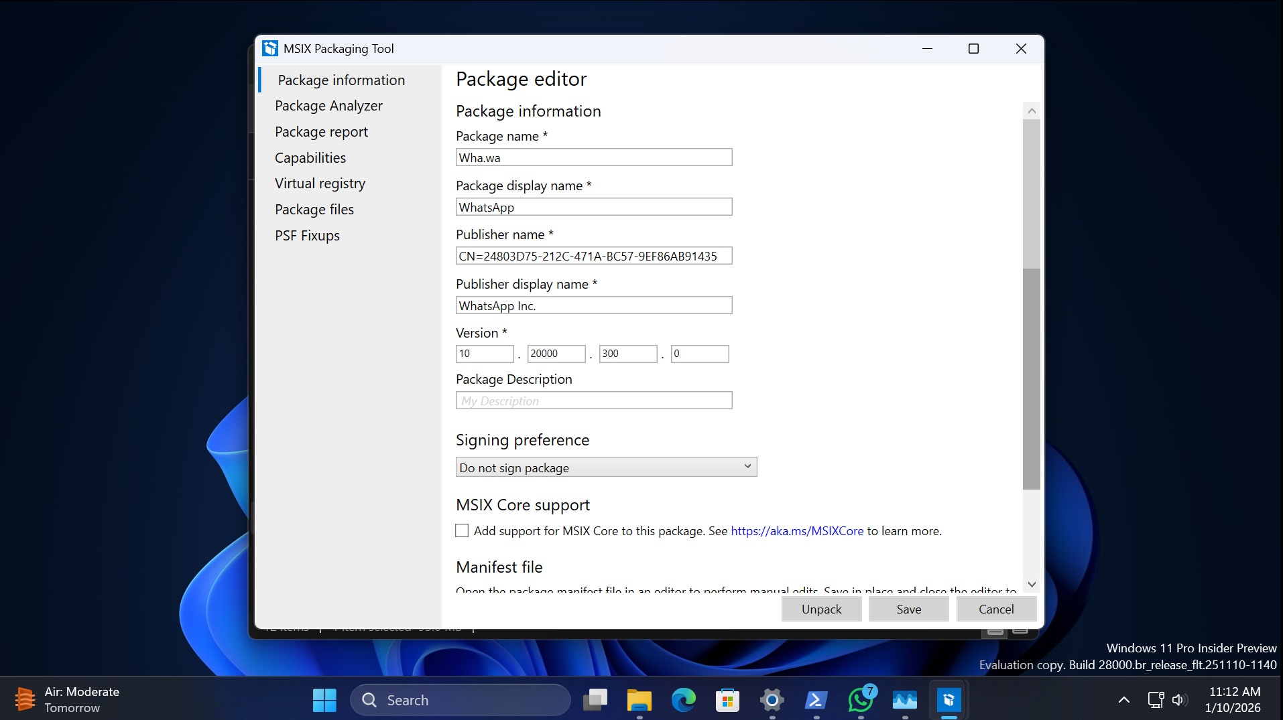Image resolution: width=1283 pixels, height=720 pixels.
Task: Edit the Package display name field
Action: point(594,207)
